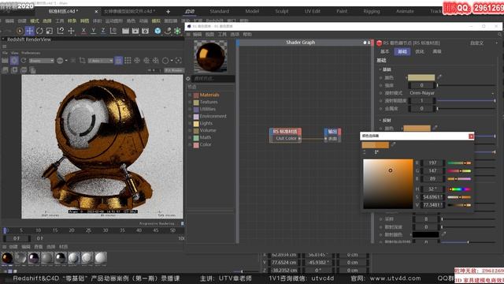Image resolution: width=504 pixels, height=284 pixels.
Task: Open View menu in RenderView
Action: pos(15,53)
